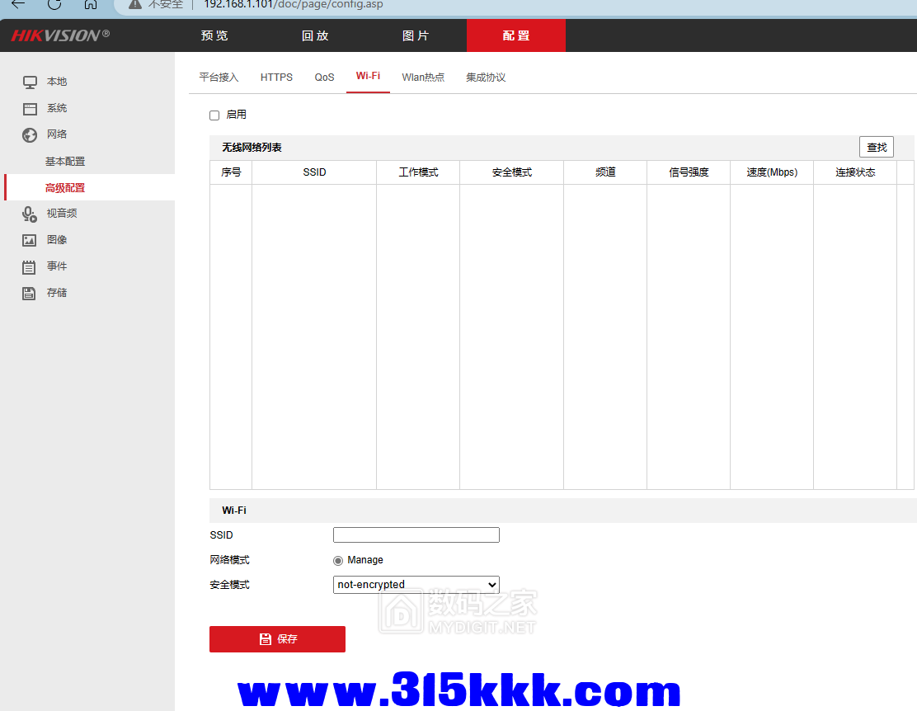Click the window icon beside 系统
This screenshot has height=711, width=917.
coord(30,109)
